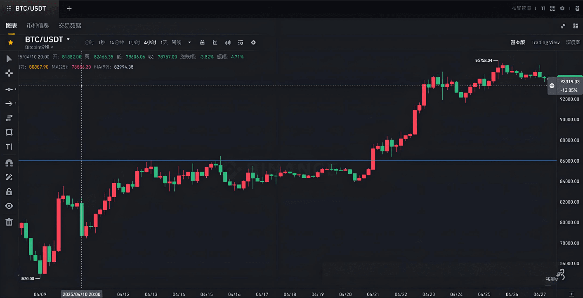Viewport: 583px width, 298px height.
Task: Click the plus button on price axis
Action: tap(552, 86)
